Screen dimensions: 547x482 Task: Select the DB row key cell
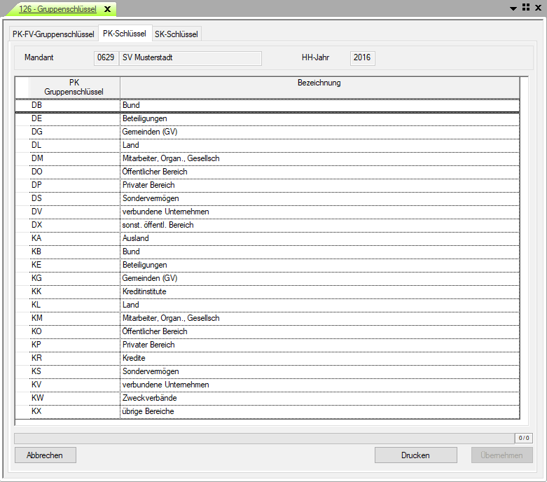coord(74,106)
